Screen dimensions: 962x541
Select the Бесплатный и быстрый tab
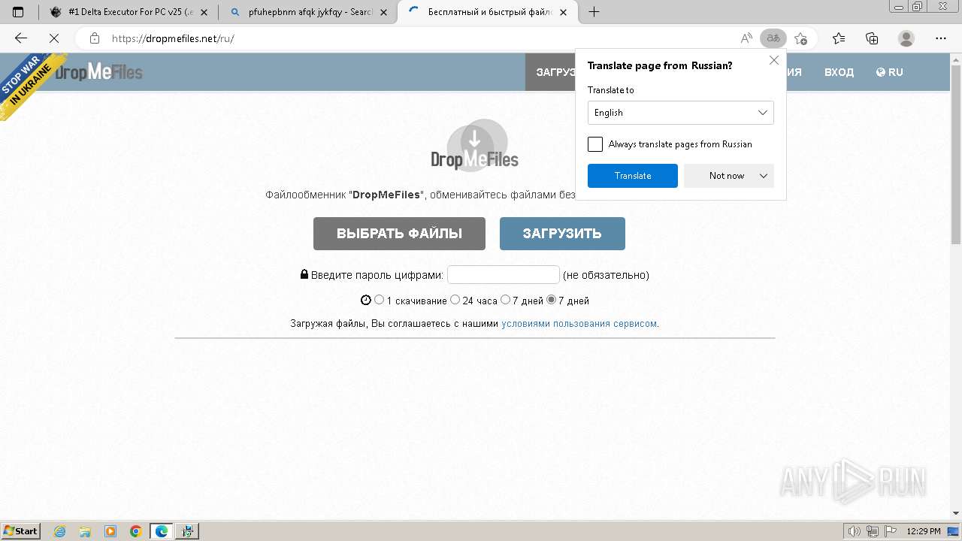coord(486,12)
